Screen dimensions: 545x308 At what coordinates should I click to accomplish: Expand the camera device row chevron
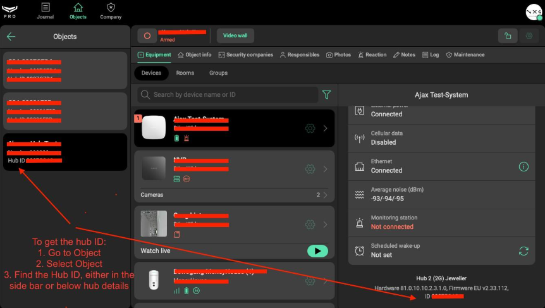point(326,225)
